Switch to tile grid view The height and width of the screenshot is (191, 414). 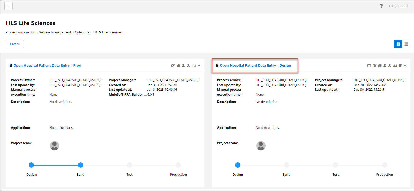click(x=398, y=44)
